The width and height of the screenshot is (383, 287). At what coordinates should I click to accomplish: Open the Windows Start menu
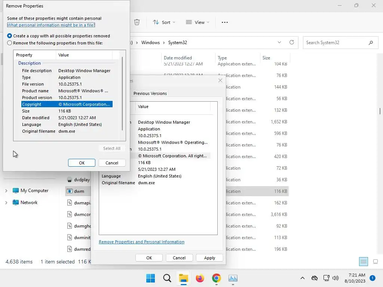[x=150, y=278]
